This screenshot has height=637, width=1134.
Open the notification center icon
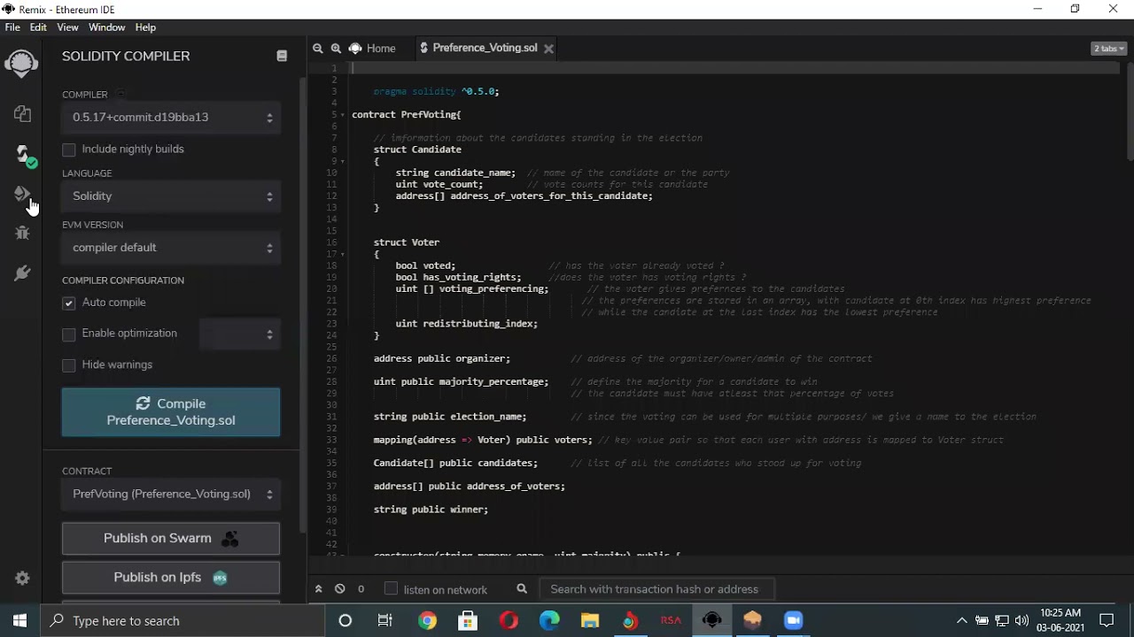pos(1107,620)
